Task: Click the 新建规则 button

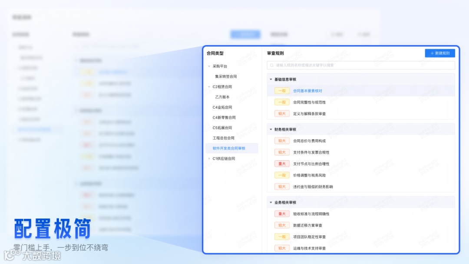Action: [x=439, y=53]
